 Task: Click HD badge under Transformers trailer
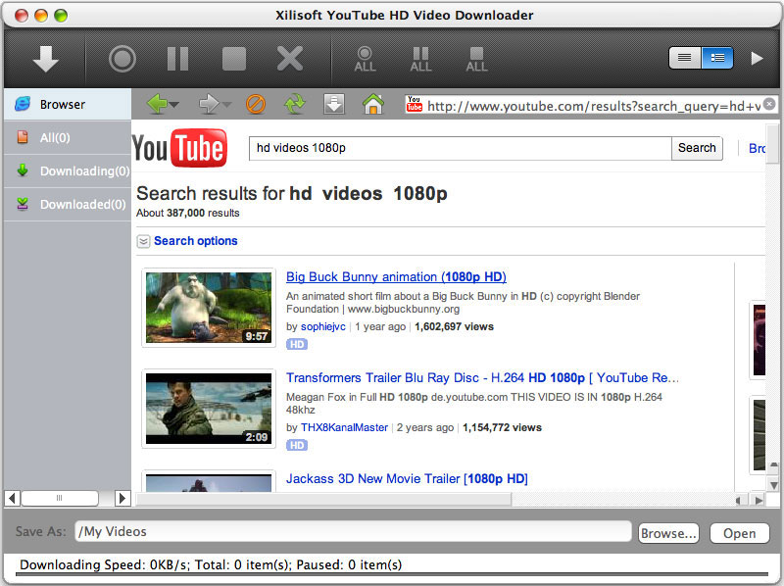click(x=297, y=445)
